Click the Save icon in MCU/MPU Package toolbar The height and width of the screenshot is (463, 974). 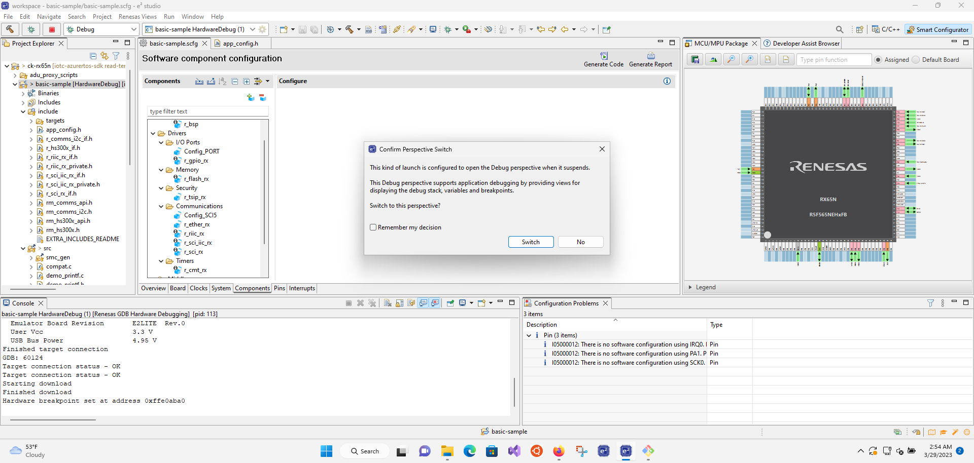(x=695, y=60)
